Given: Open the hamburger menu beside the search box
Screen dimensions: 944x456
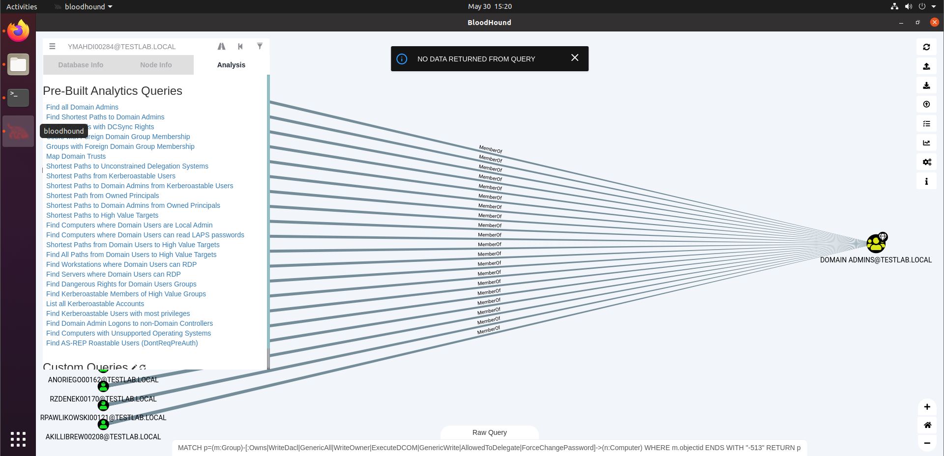Looking at the screenshot, I should (x=52, y=46).
